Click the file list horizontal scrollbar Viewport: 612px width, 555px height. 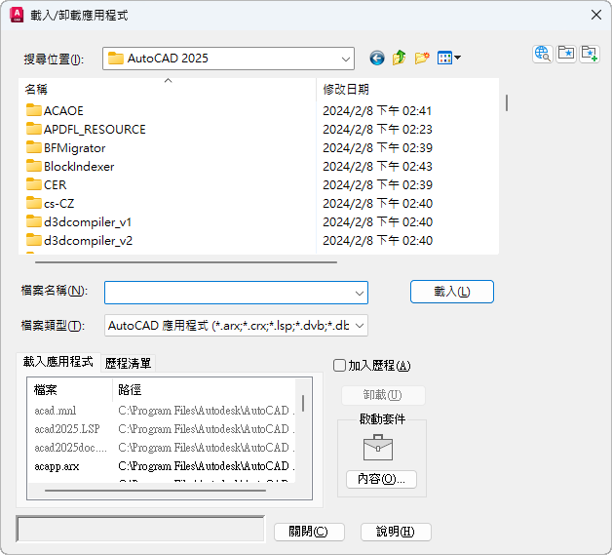[x=186, y=262]
